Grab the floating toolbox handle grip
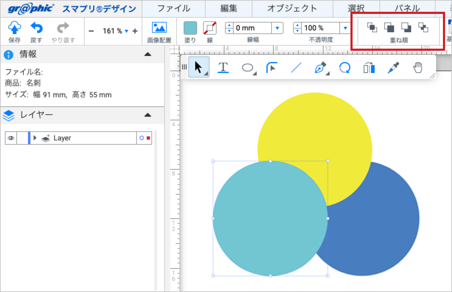 point(184,67)
